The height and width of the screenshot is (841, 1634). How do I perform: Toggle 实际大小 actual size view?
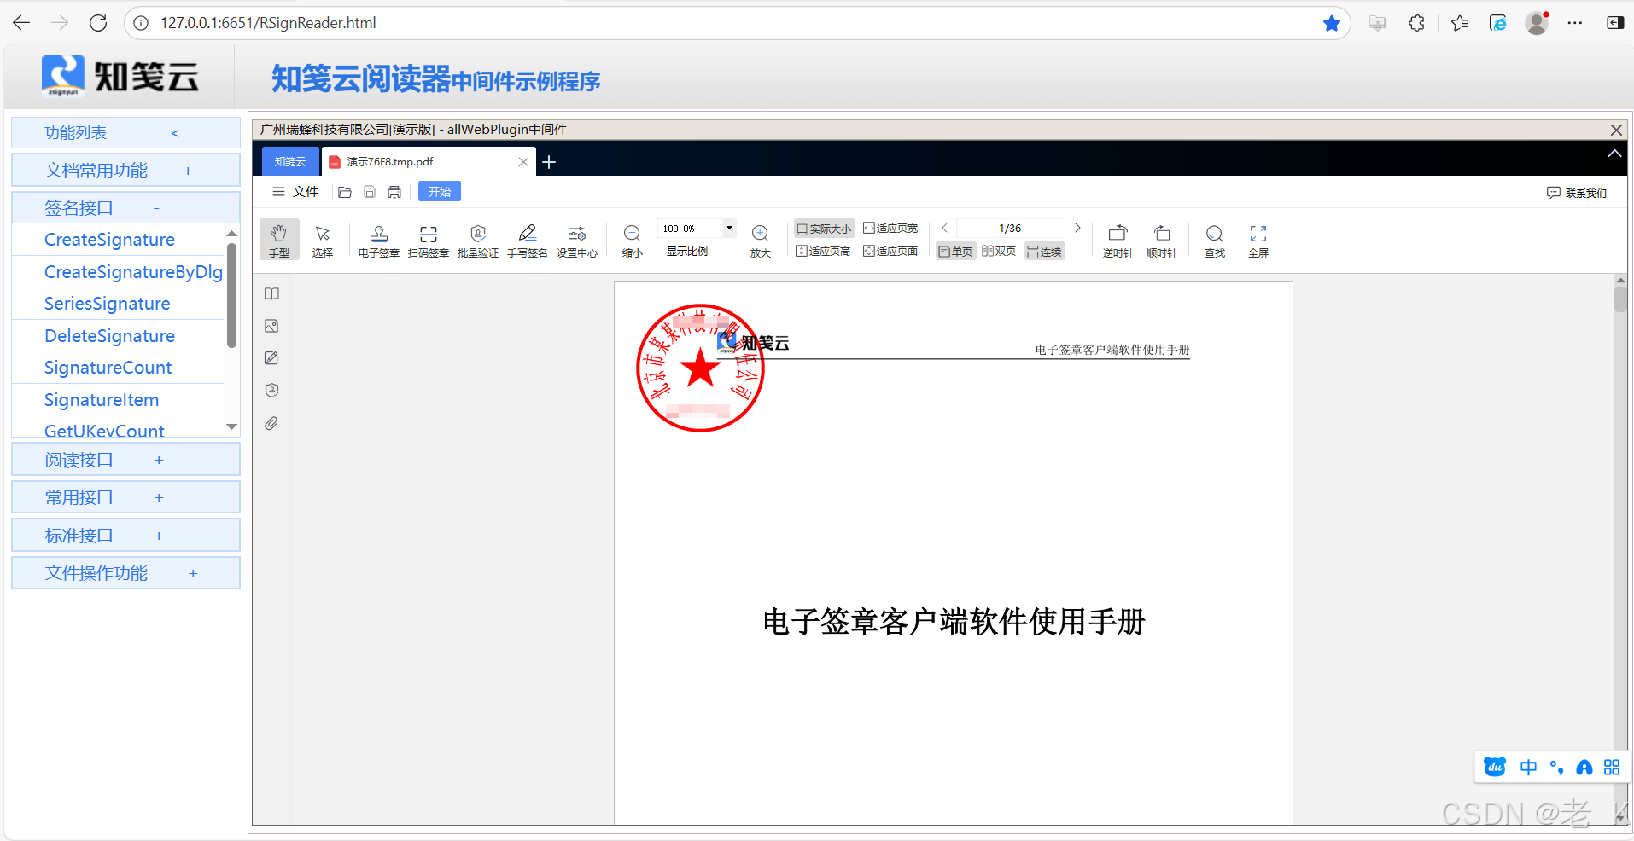(824, 229)
